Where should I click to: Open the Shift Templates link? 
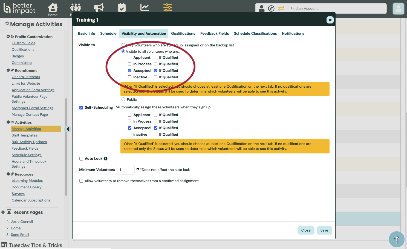[24, 135]
